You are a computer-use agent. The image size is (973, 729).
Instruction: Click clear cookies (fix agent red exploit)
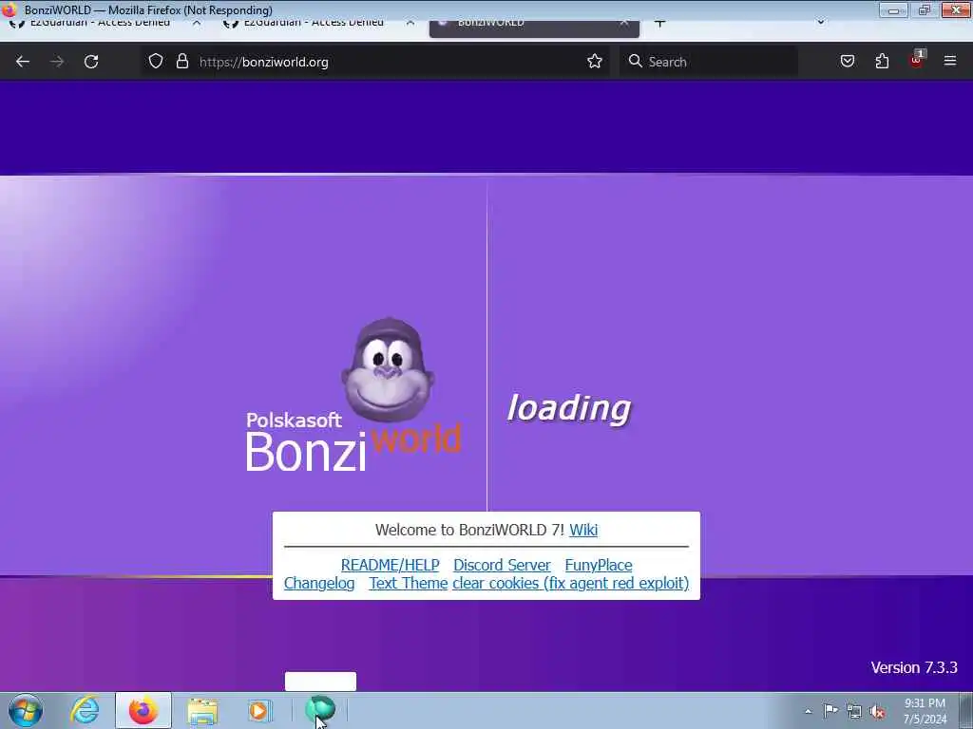(x=570, y=584)
